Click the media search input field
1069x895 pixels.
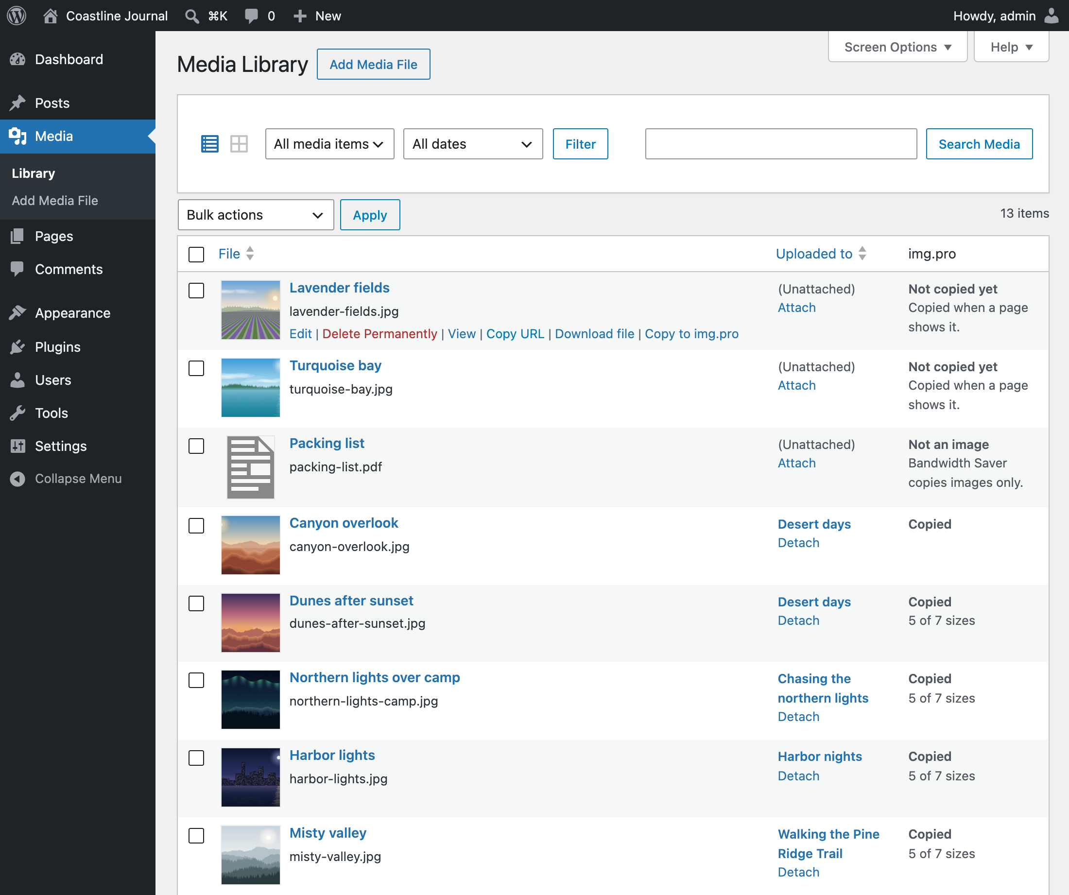781,144
